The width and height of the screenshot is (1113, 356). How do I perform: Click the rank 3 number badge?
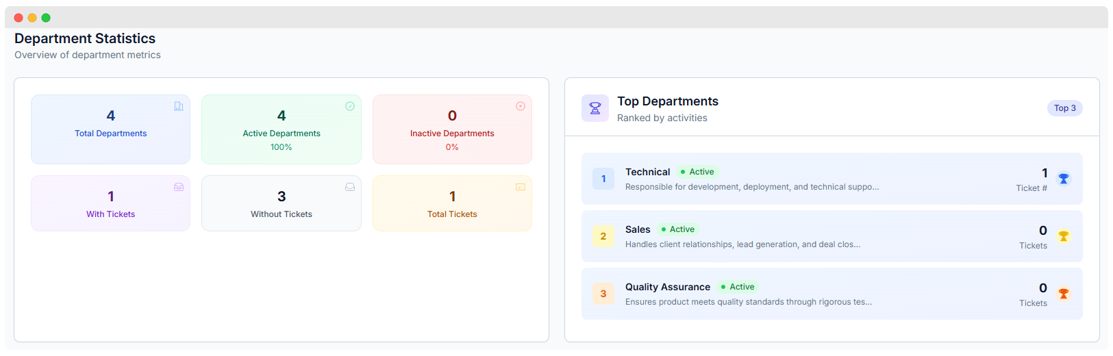[603, 294]
